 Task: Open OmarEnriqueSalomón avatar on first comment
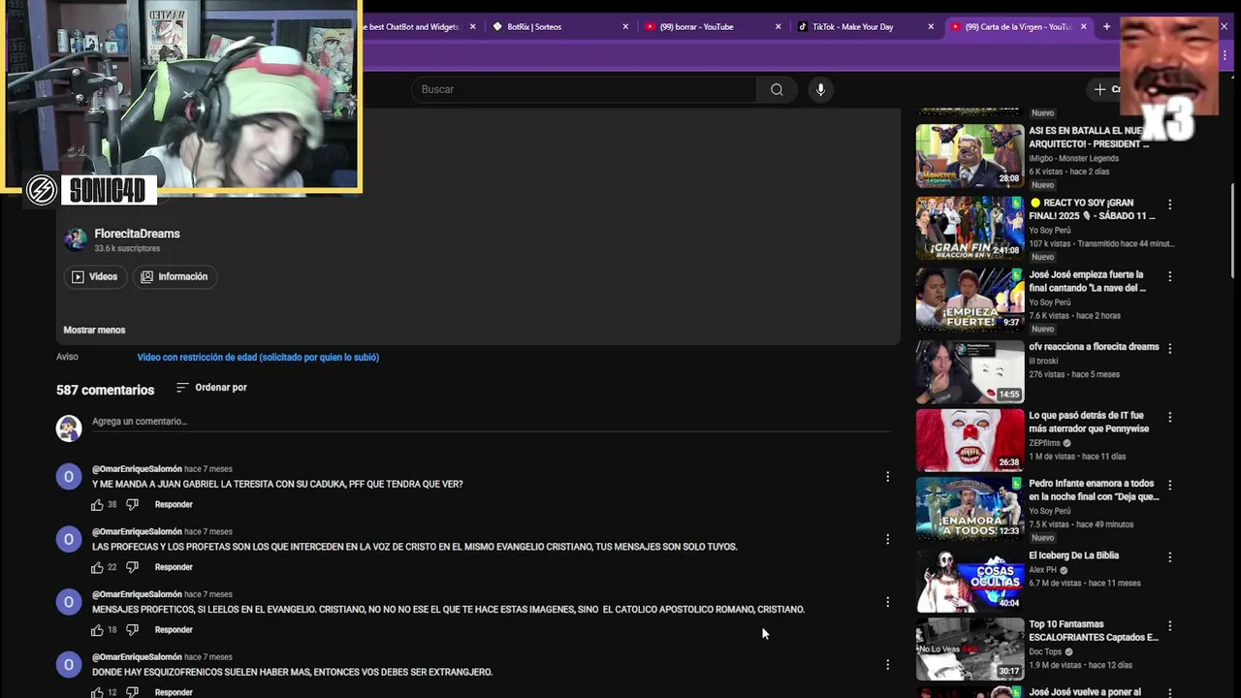(69, 476)
